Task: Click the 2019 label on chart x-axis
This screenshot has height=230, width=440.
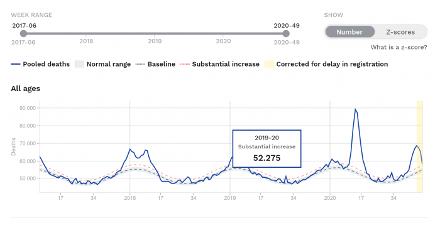Action: click(x=230, y=198)
